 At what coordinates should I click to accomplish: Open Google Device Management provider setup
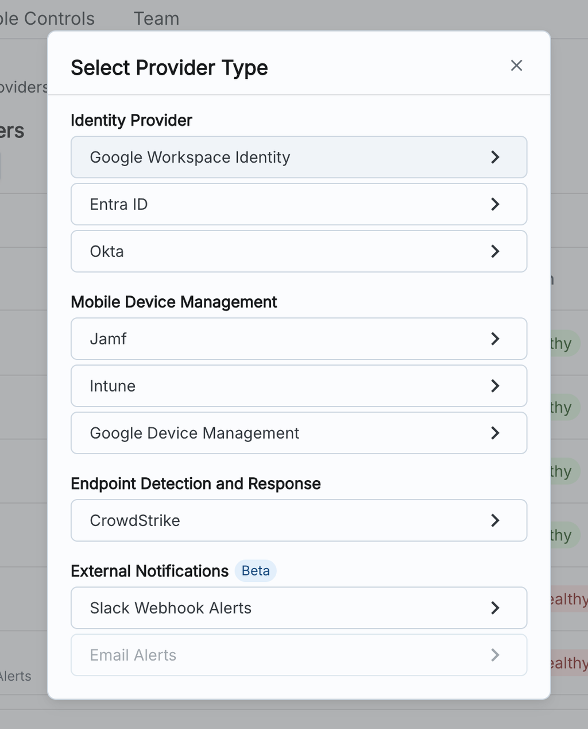coord(299,433)
